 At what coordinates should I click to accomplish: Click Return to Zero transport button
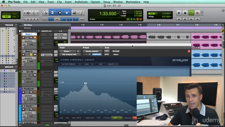point(179,19)
